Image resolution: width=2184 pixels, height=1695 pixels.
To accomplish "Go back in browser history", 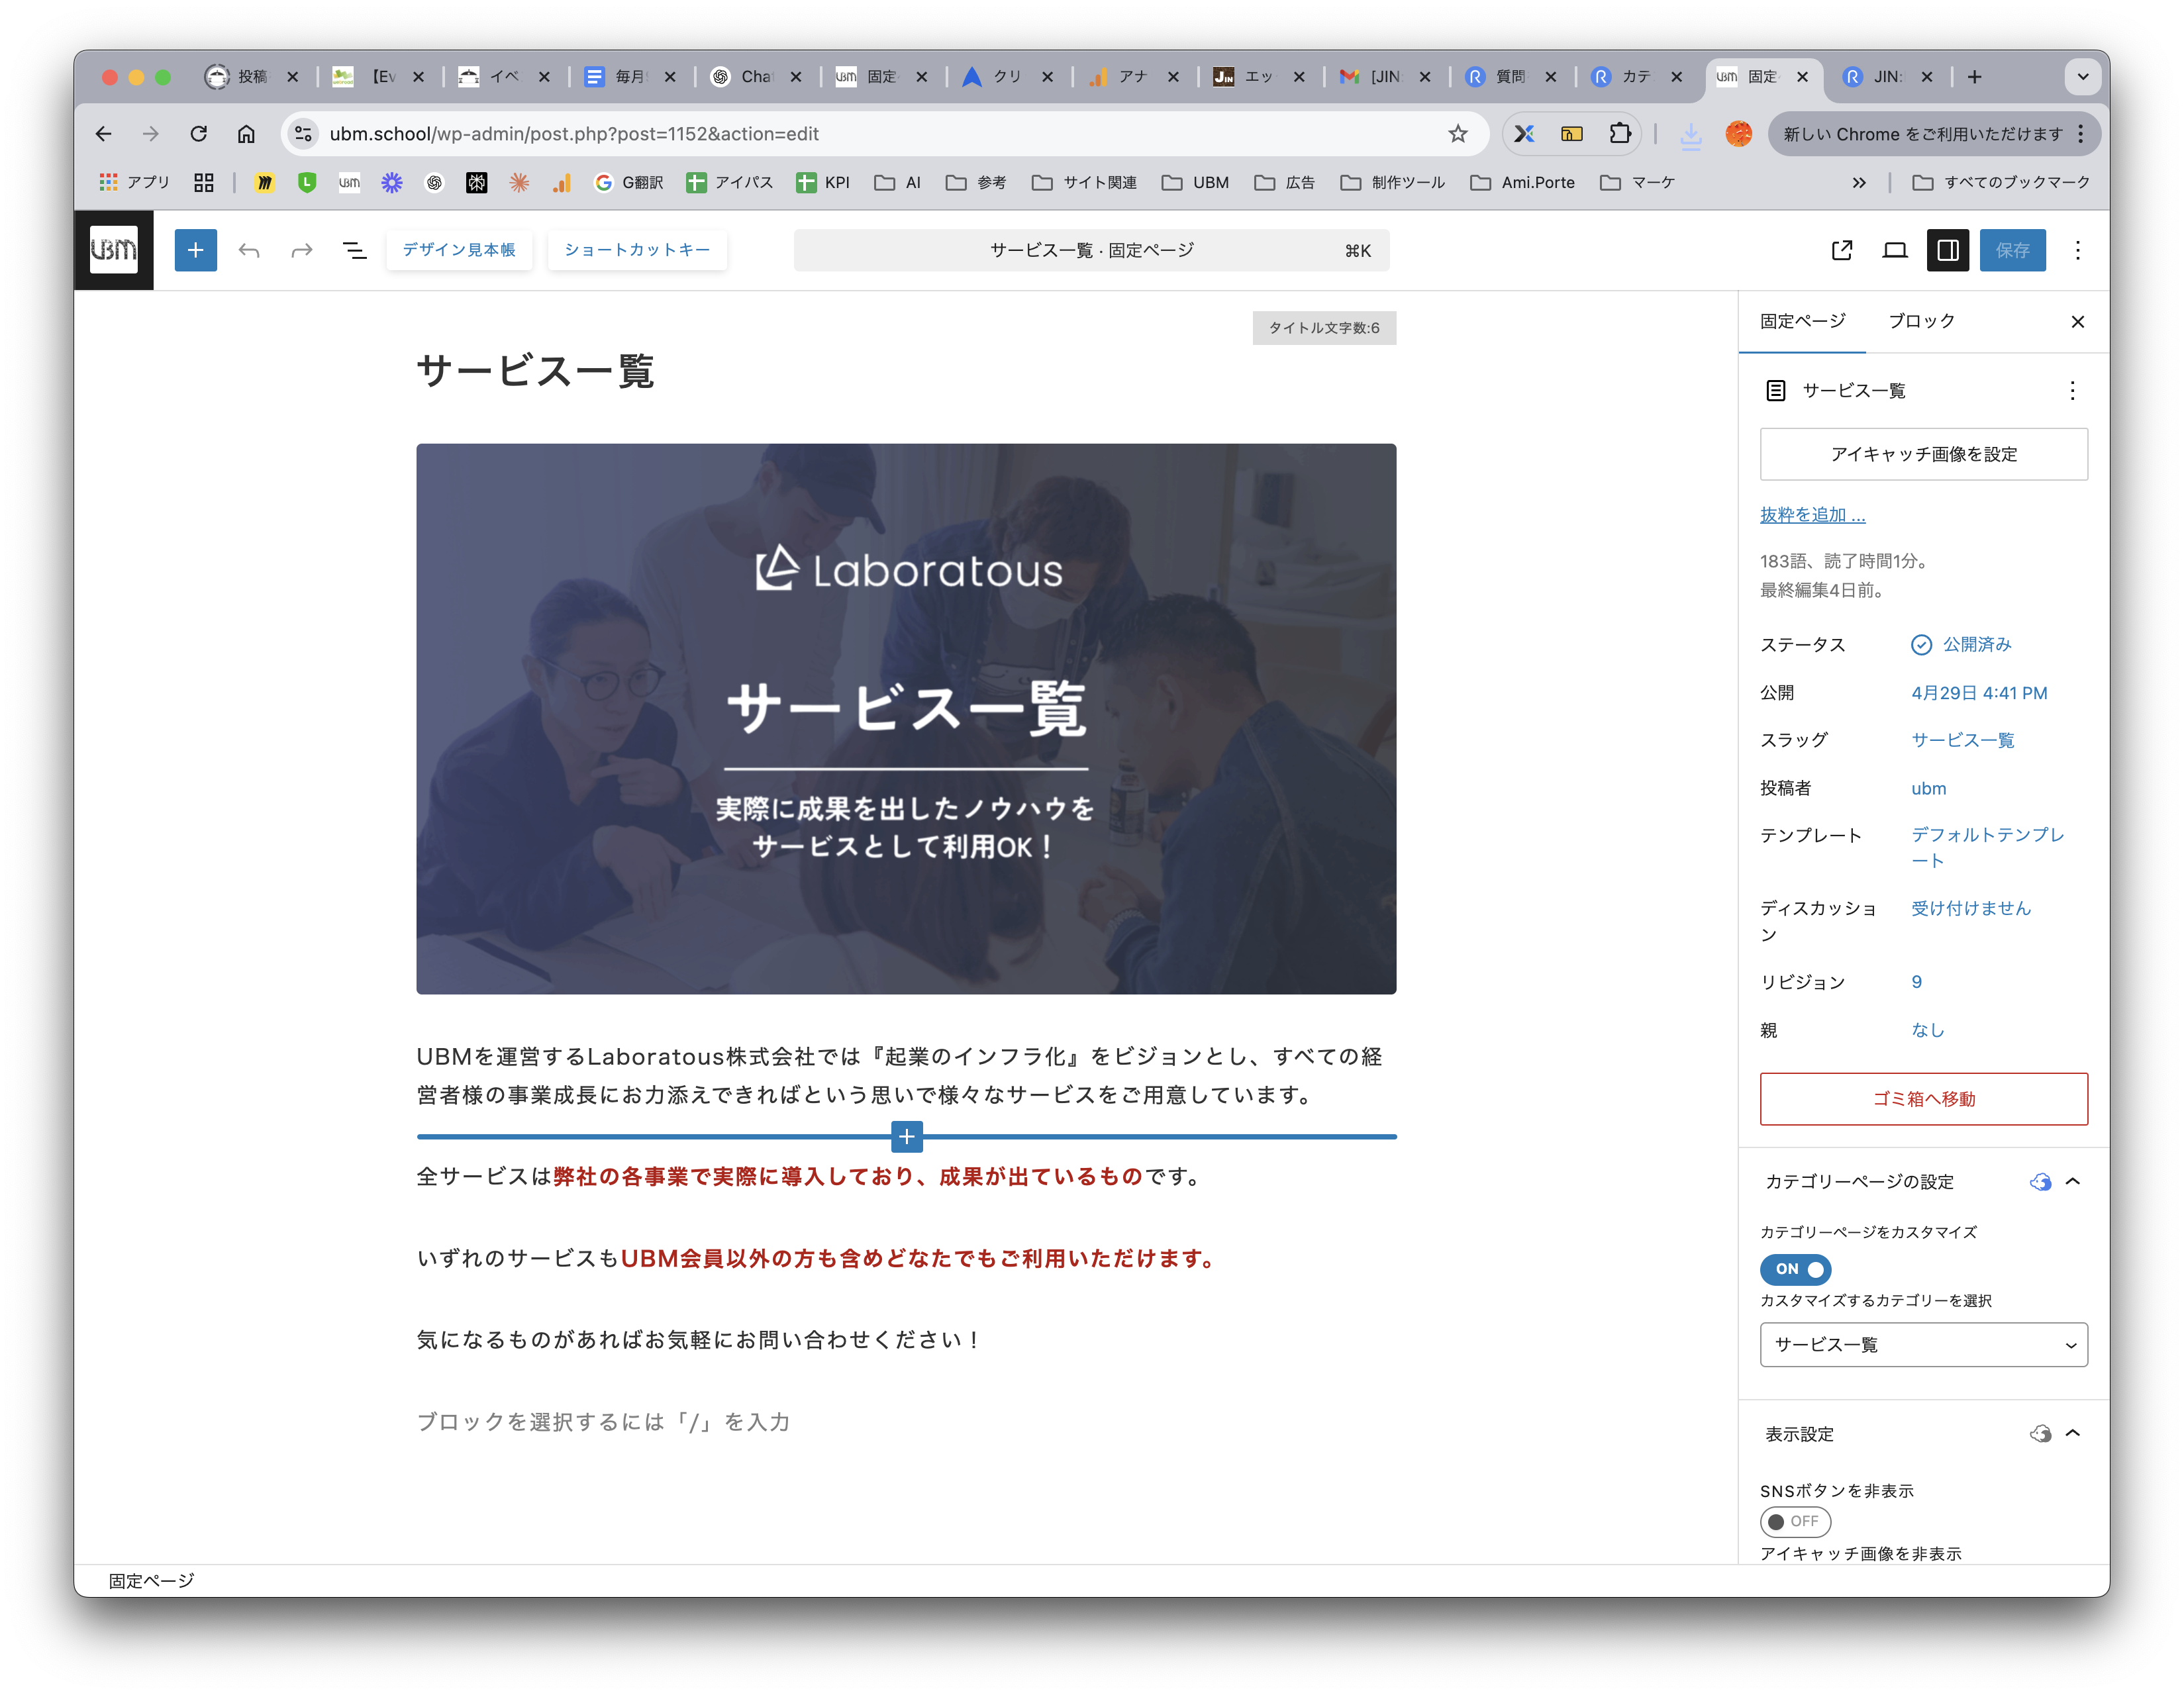I will (x=103, y=134).
